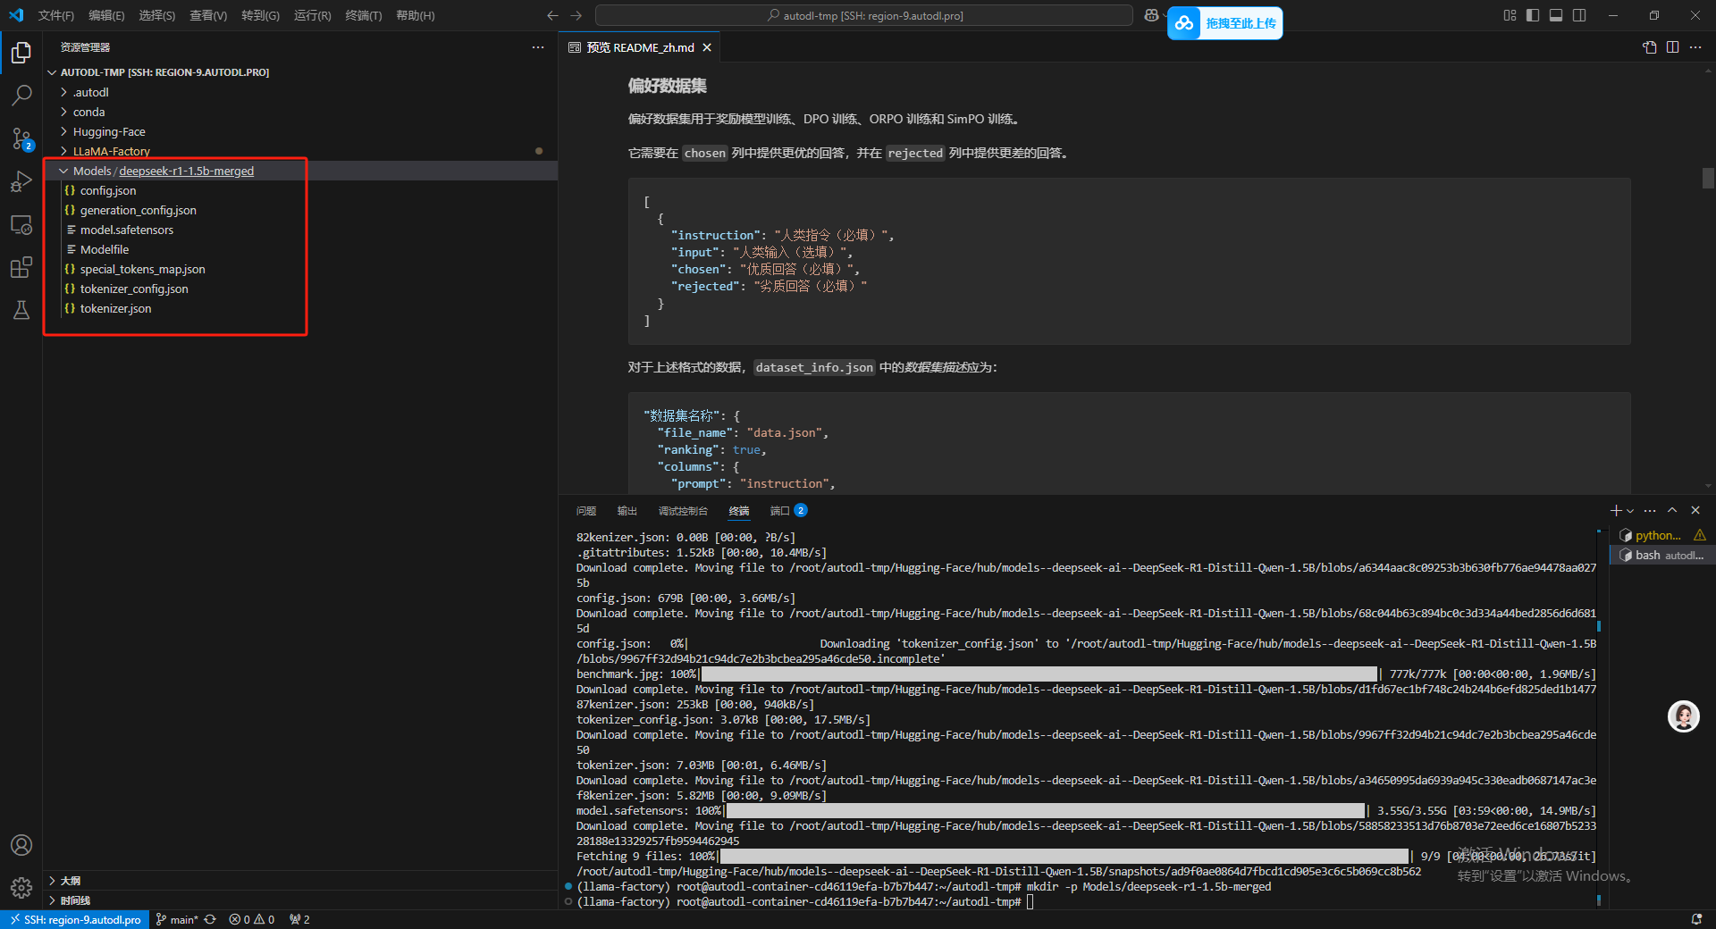Image resolution: width=1716 pixels, height=929 pixels.
Task: Close the README_zh.md preview tab
Action: (707, 47)
